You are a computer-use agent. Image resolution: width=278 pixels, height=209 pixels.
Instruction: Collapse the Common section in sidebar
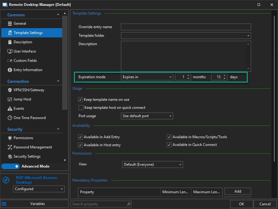[58, 15]
